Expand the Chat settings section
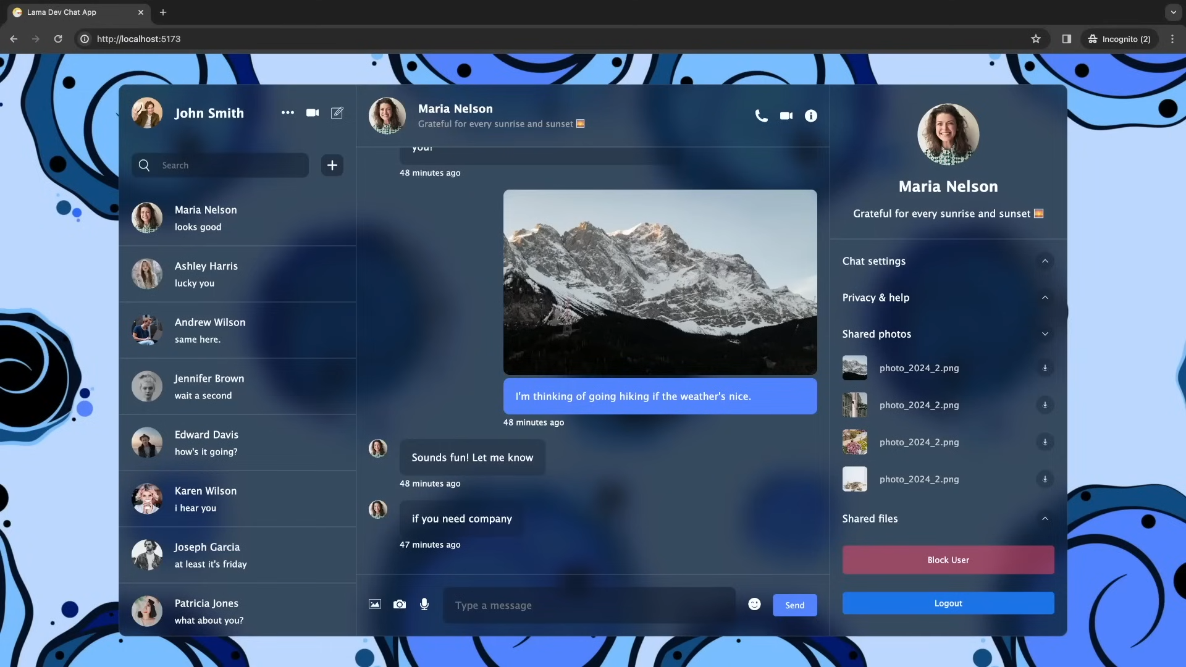Viewport: 1186px width, 667px height. coord(1045,261)
